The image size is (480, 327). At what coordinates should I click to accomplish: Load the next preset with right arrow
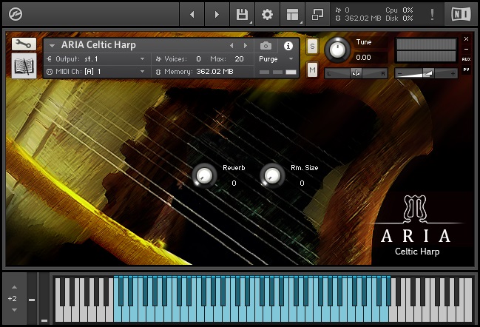tap(217, 14)
